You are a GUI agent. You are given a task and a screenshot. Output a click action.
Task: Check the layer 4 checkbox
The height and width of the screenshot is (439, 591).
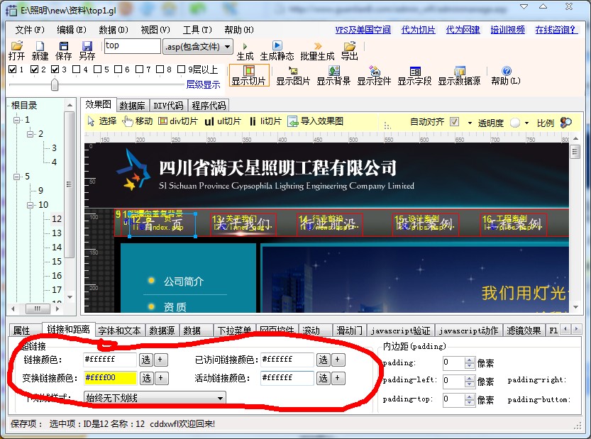76,70
